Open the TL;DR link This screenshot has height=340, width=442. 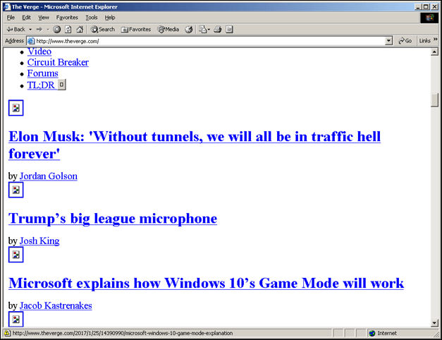[41, 85]
